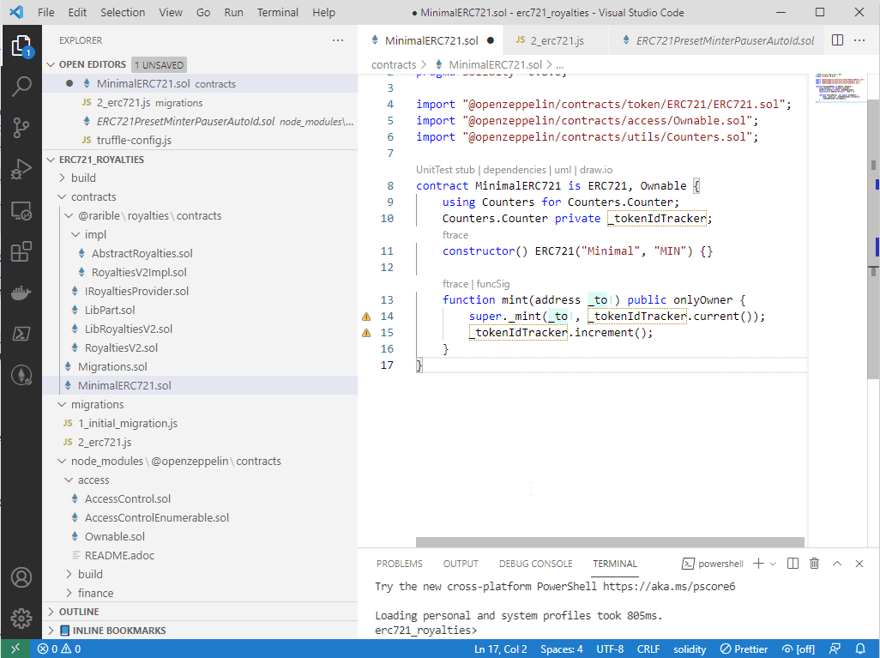880x658 pixels.
Task: Click the draw.io code lens link
Action: click(596, 170)
